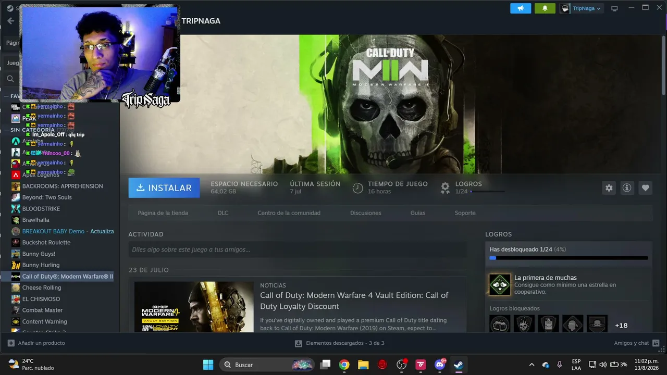Click the Bunny Hurling game icon
Image resolution: width=667 pixels, height=375 pixels.
pos(16,265)
